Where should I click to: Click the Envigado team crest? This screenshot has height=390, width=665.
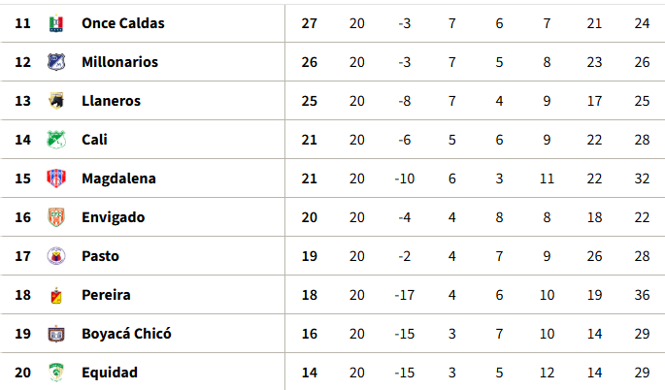click(56, 217)
